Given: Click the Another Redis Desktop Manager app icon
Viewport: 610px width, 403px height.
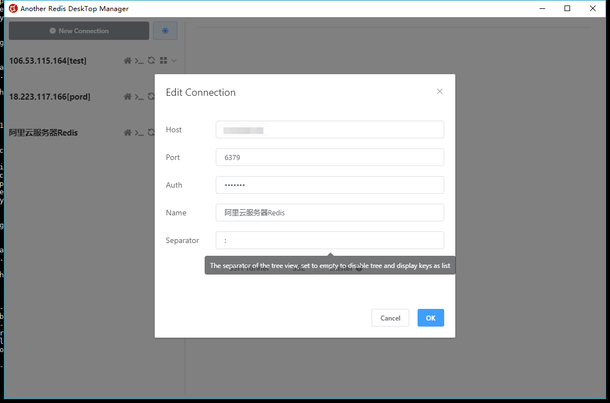Looking at the screenshot, I should pyautogui.click(x=13, y=8).
